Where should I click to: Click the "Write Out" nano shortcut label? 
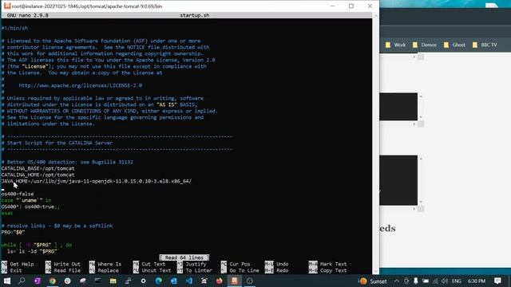[67, 264]
